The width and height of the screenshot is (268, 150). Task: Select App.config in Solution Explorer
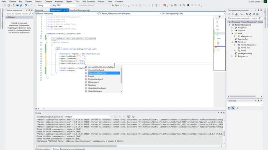(242, 39)
